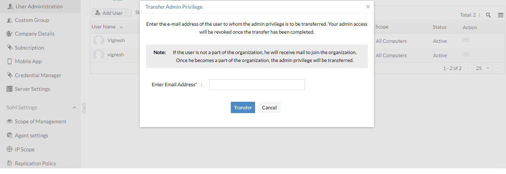This screenshot has width=506, height=174.
Task: Open action menu for first Vignesh row
Action: (x=466, y=40)
